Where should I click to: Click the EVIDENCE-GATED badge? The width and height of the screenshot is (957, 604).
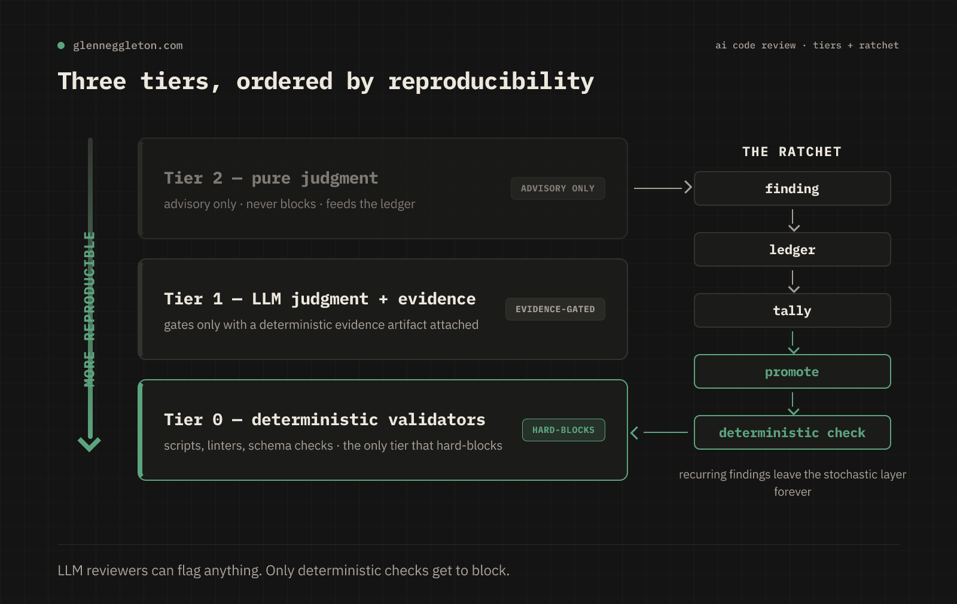pyautogui.click(x=555, y=309)
